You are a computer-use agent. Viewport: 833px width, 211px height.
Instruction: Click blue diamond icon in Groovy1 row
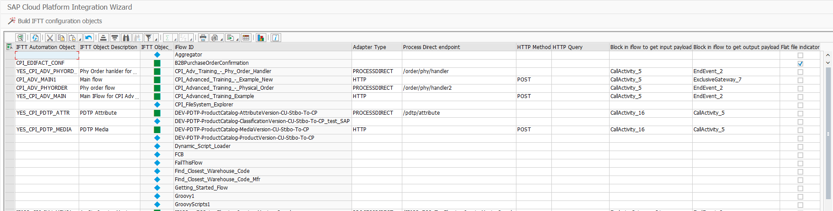[x=157, y=196]
